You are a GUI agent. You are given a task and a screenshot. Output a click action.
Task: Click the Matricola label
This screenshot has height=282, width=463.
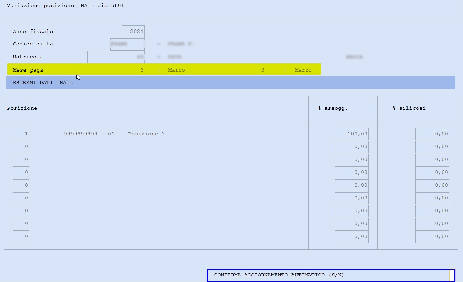(x=28, y=57)
